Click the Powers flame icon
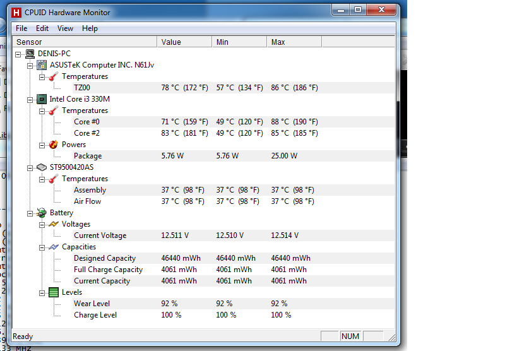The image size is (517, 351). coord(54,145)
